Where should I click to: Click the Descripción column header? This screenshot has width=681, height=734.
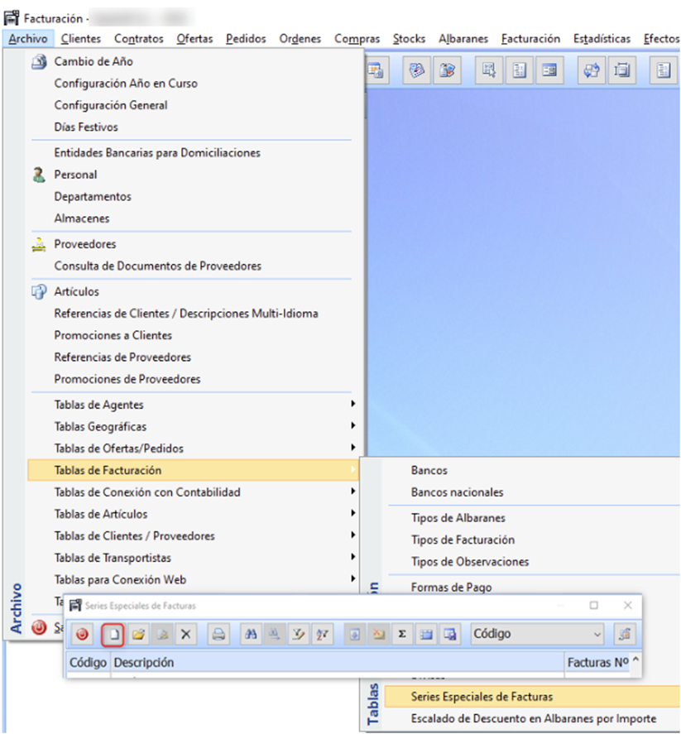click(x=144, y=662)
